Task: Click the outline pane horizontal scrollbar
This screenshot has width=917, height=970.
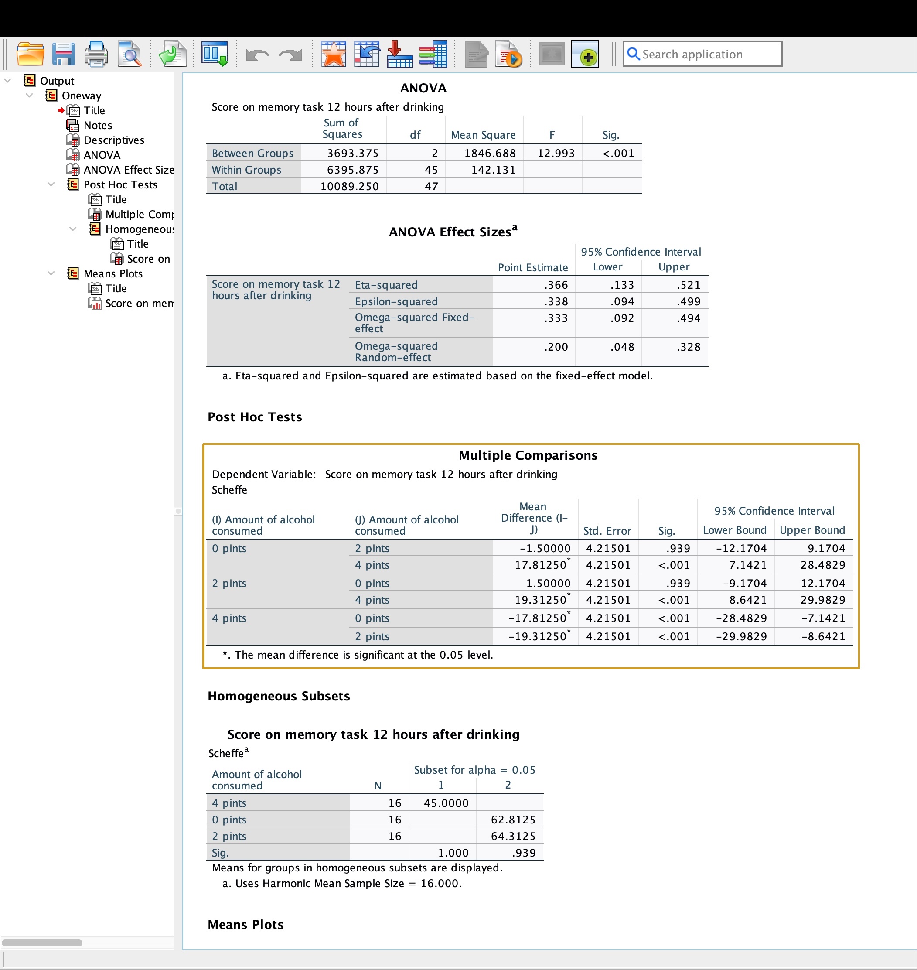Action: pos(42,943)
